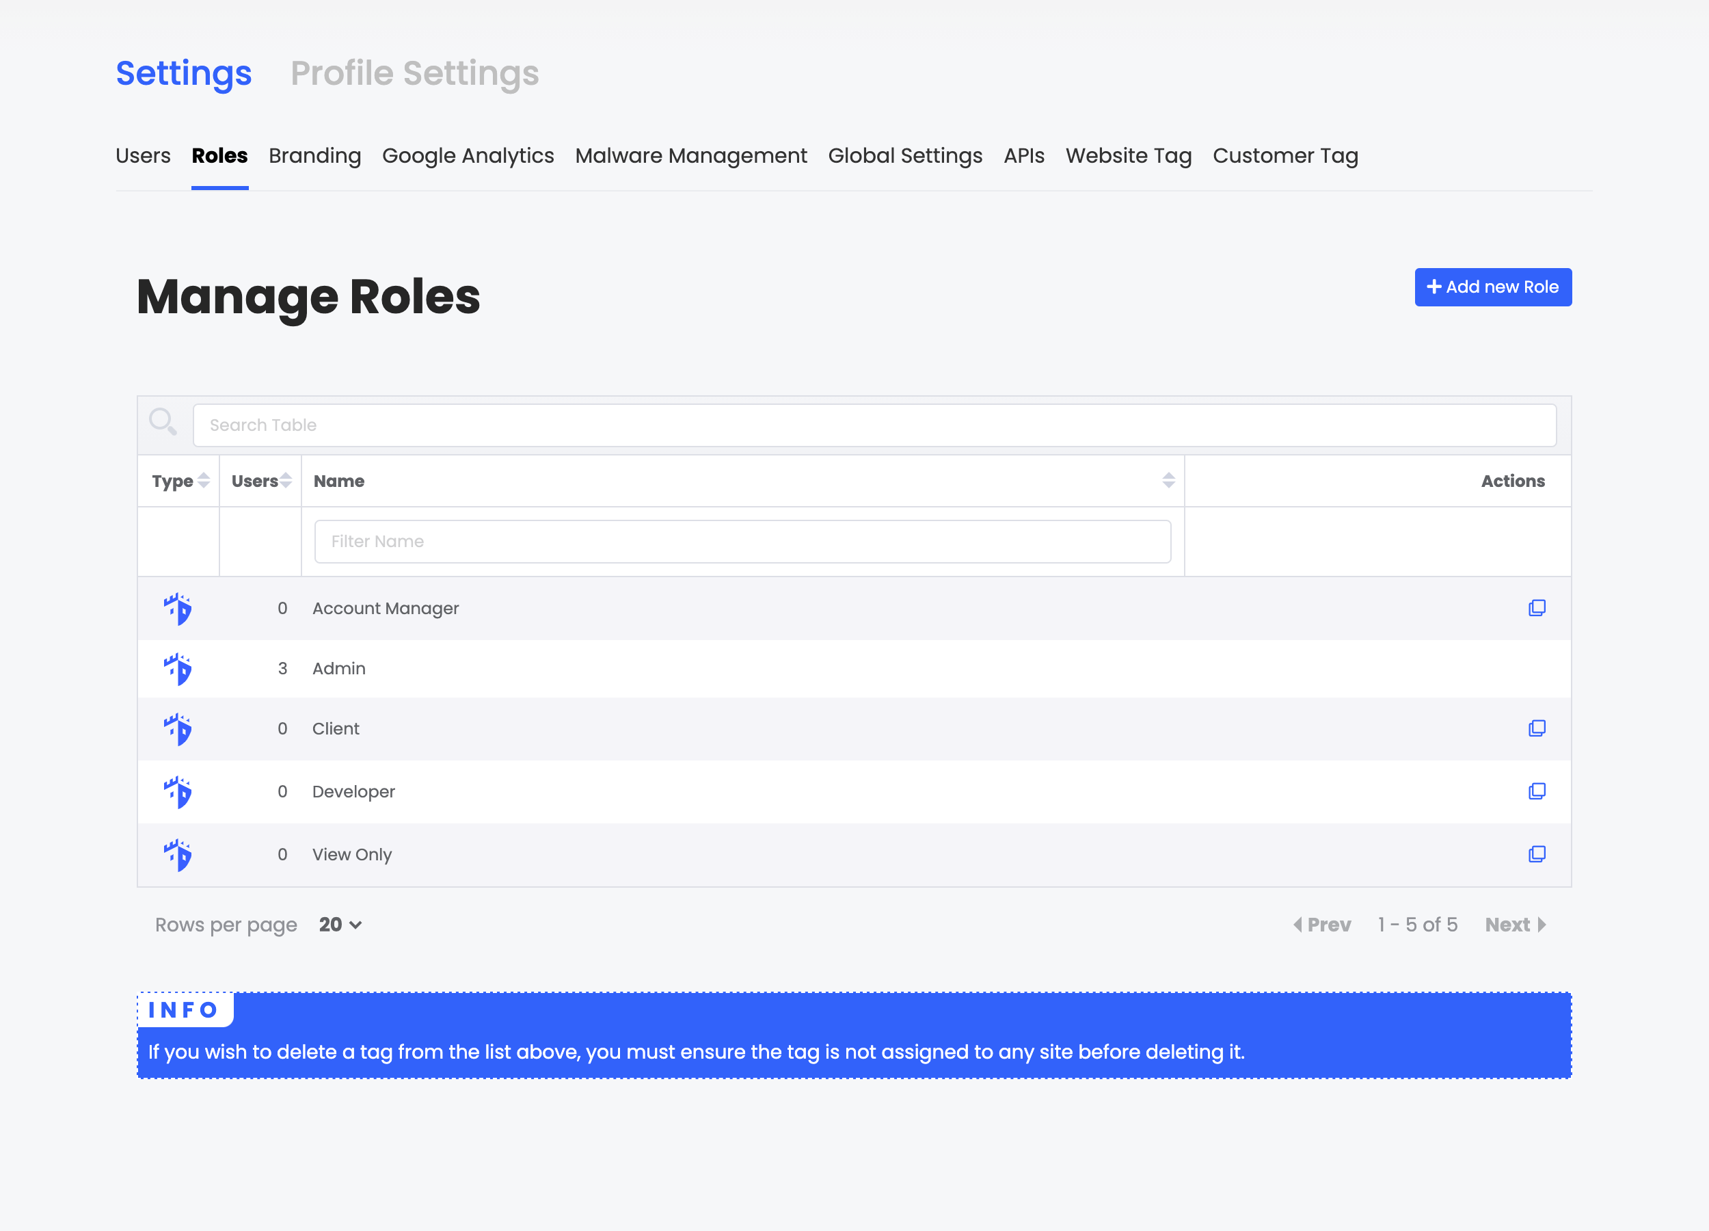Focus the Search Table input field
Viewport: 1709px width, 1231px height.
(874, 425)
